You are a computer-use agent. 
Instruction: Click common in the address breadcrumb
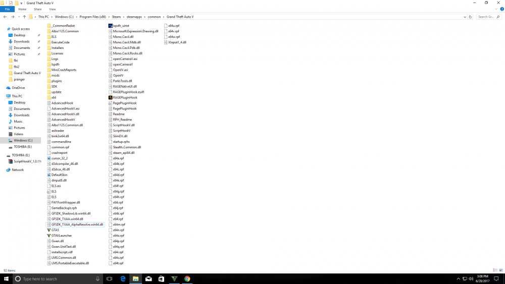(x=154, y=17)
